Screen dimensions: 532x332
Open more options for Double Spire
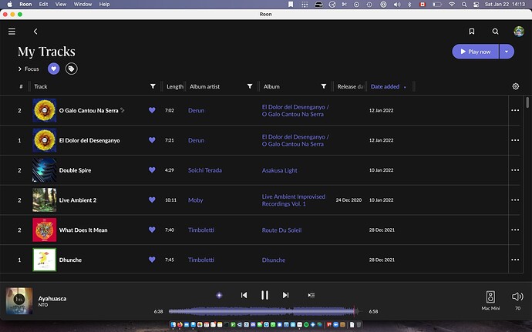(515, 170)
